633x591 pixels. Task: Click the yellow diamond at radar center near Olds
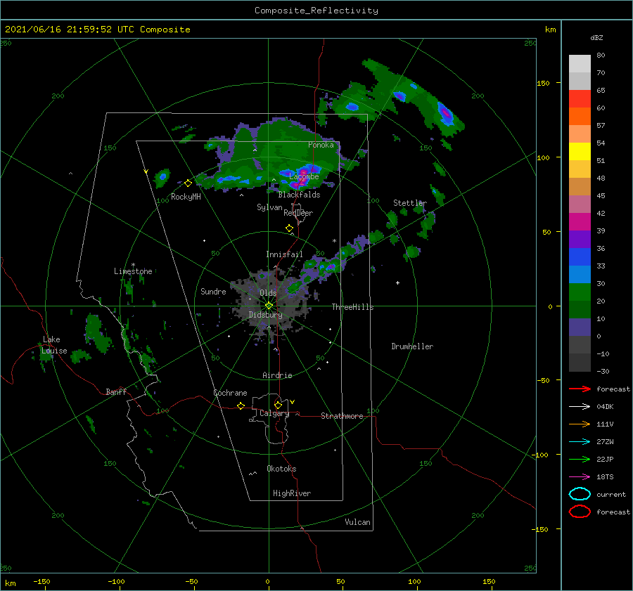click(x=269, y=306)
